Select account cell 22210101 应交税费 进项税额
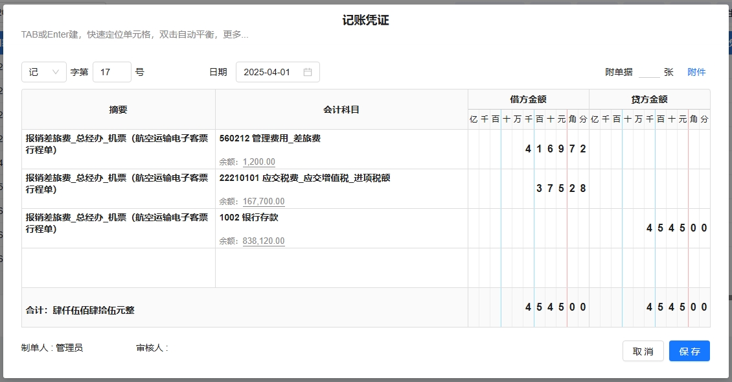 point(304,178)
